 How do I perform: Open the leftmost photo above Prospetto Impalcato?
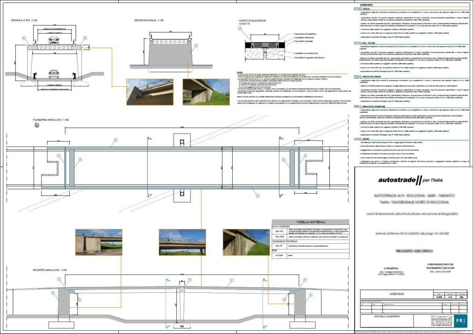pyautogui.click(x=99, y=242)
